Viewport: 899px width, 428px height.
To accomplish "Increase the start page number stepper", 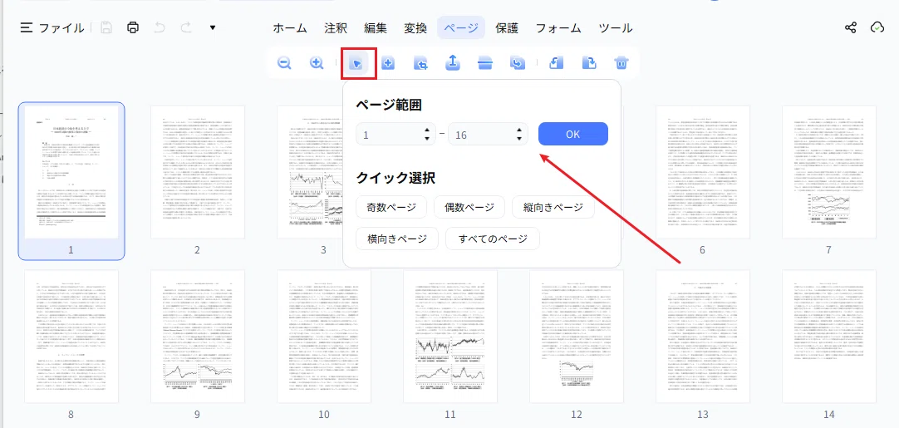I will point(426,130).
